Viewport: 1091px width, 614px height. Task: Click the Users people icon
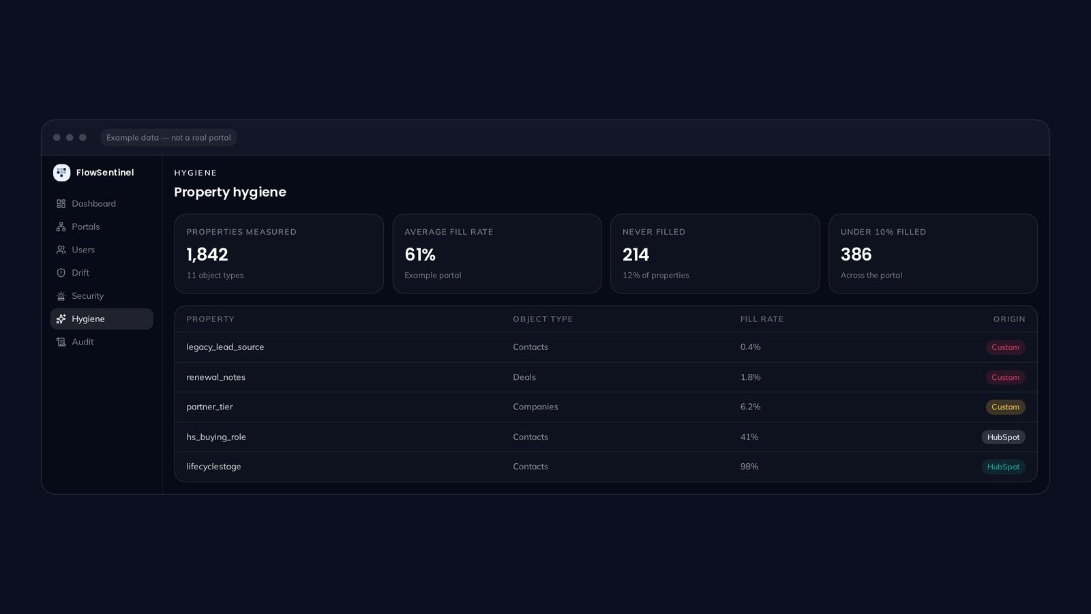tap(61, 250)
